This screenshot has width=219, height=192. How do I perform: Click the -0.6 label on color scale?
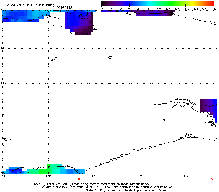167,9
